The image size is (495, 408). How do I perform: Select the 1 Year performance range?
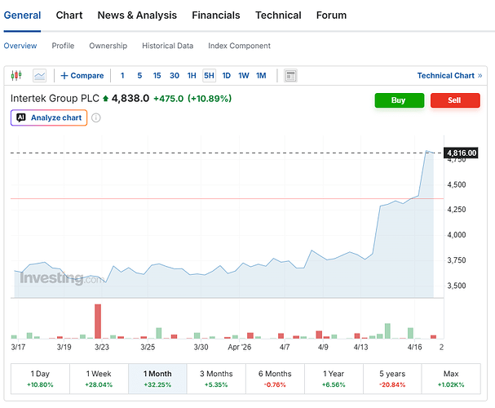(x=334, y=379)
